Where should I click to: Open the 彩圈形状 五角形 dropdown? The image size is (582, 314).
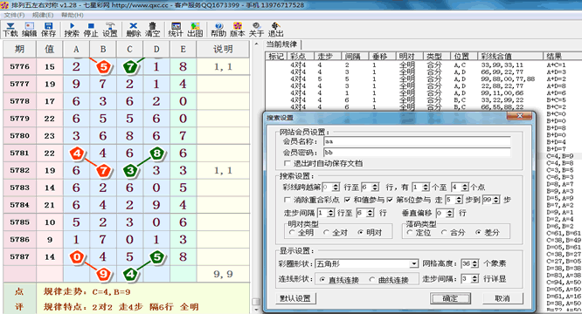point(414,263)
